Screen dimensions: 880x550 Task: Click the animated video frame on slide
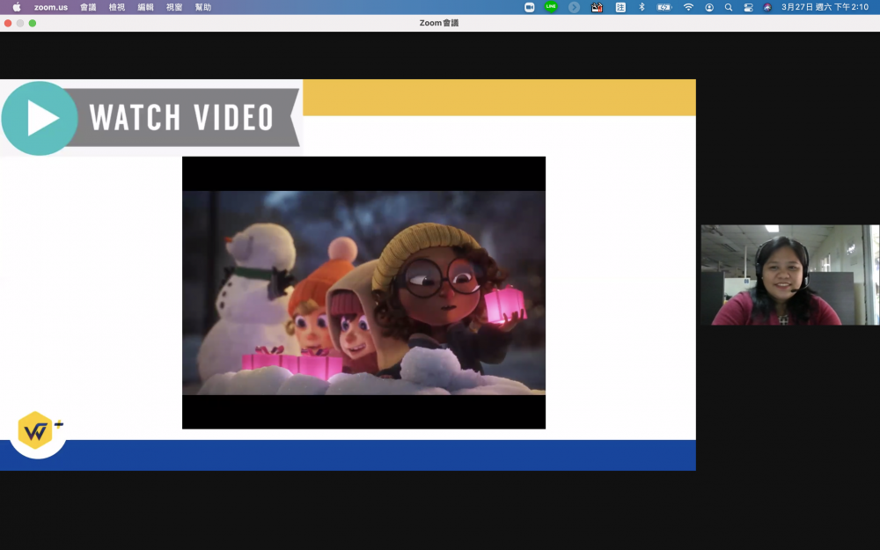pyautogui.click(x=363, y=292)
